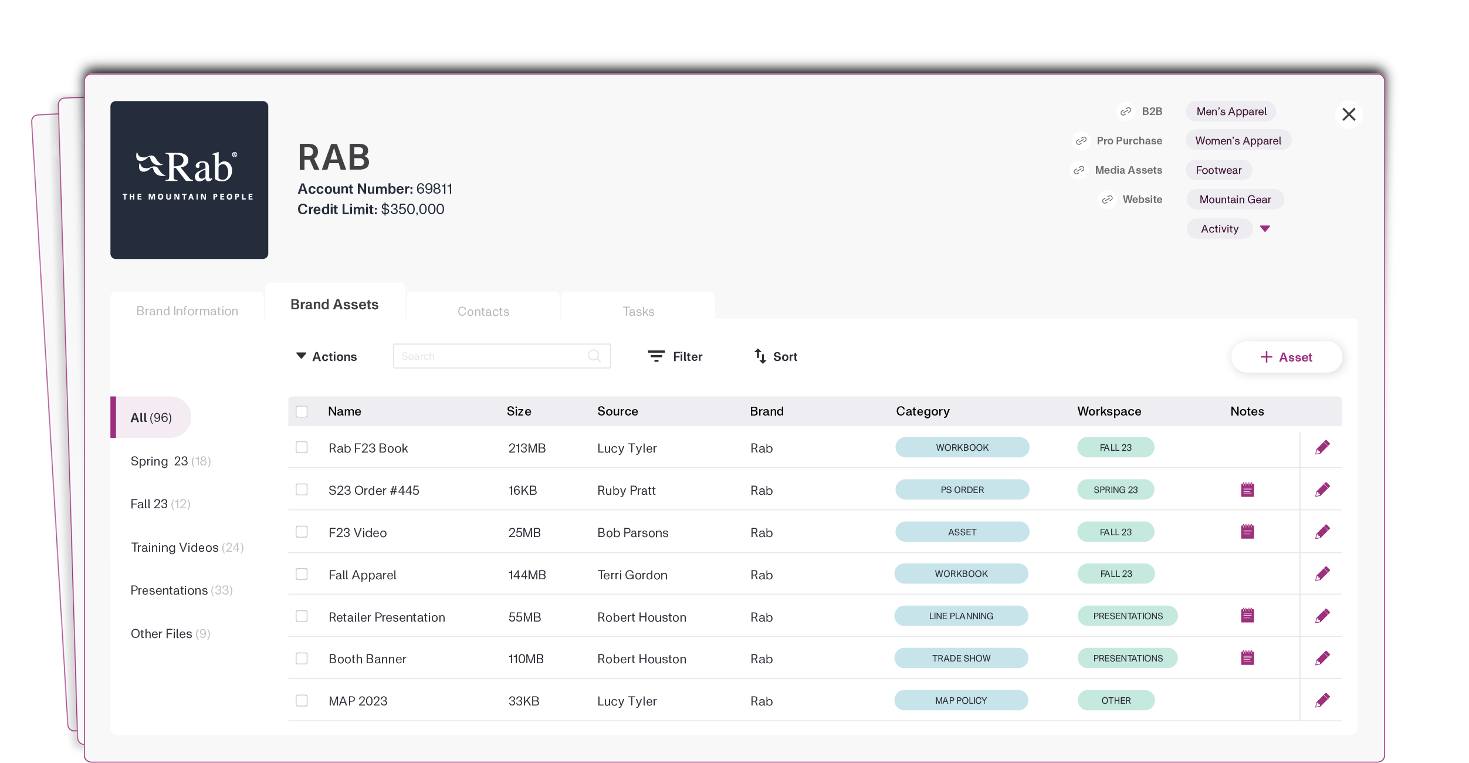Image resolution: width=1469 pixels, height=763 pixels.
Task: Click SPRING 23 workspace badge
Action: click(1115, 489)
